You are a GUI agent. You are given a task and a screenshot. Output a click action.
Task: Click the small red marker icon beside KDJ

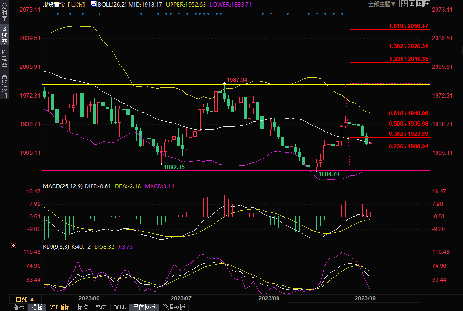point(13,245)
